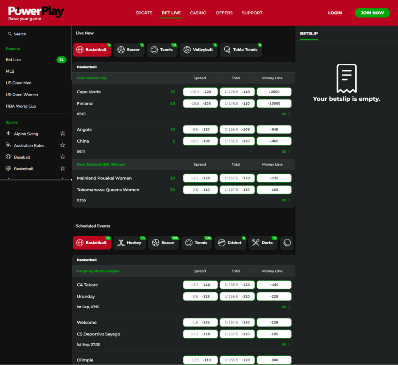This screenshot has height=365, width=398.
Task: Click the PowerPlay logo
Action: point(36,13)
